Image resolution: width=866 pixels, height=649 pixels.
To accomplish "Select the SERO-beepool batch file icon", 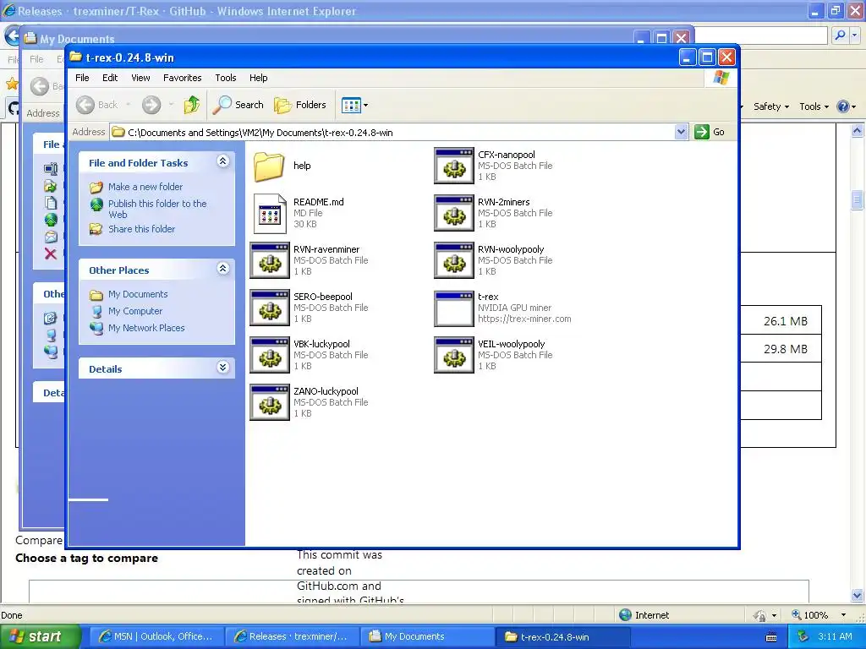I will 270,308.
